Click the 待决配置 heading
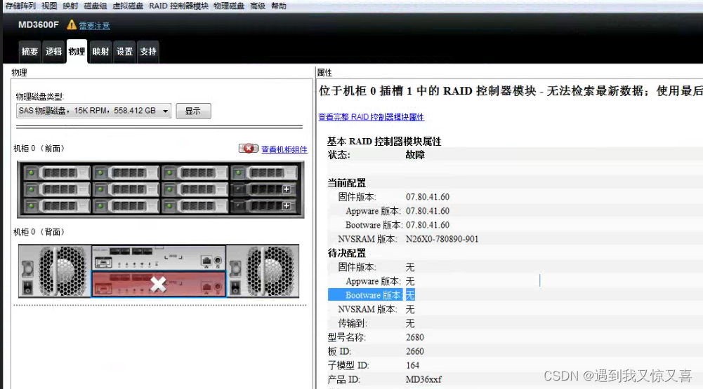The height and width of the screenshot is (389, 703). point(346,253)
